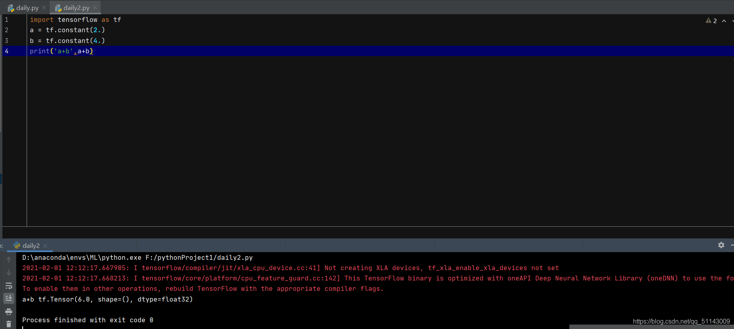Screen dimensions: 734x329
Task: Open the warnings indicator showing 2 problems
Action: (711, 21)
